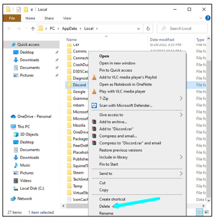Click the Videos film icon
The width and height of the screenshot is (214, 222).
coord(16,181)
